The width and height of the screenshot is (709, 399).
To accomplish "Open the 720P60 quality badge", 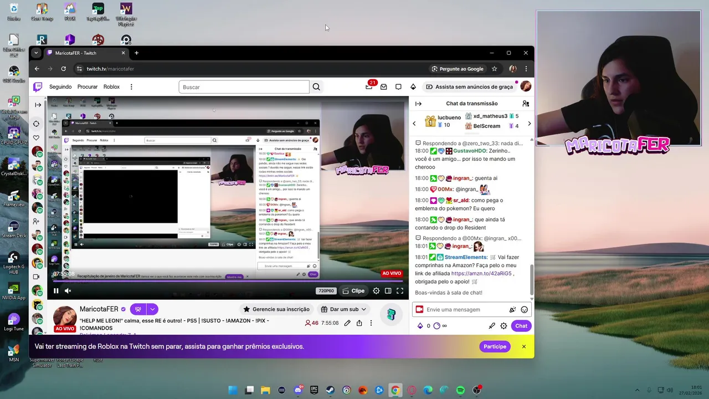I will click(326, 291).
